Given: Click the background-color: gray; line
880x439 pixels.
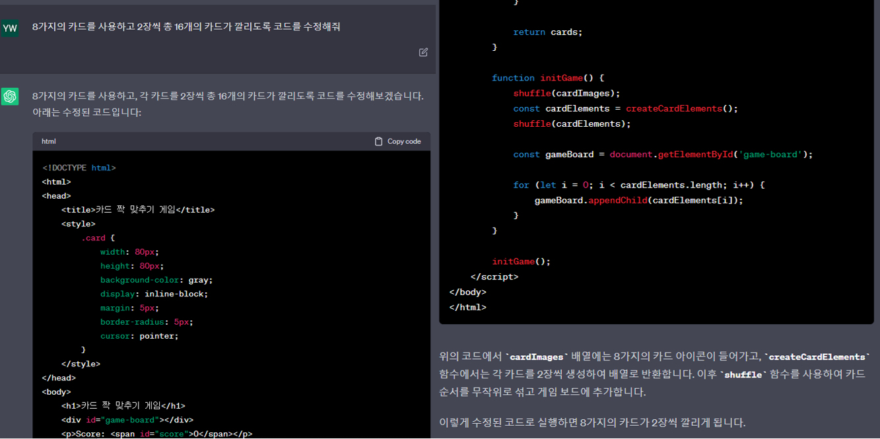Looking at the screenshot, I should point(156,280).
